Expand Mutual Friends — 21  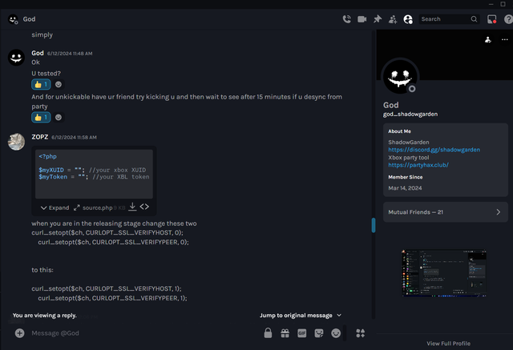pos(446,212)
